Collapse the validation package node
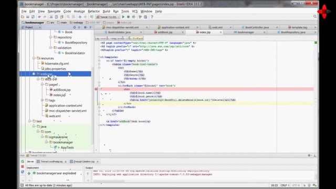Viewport: 336px width, 189px height. pyautogui.click(x=50, y=48)
